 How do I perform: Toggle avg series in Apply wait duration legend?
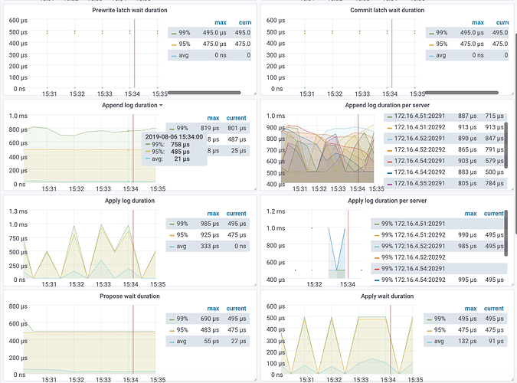pyautogui.click(x=439, y=341)
